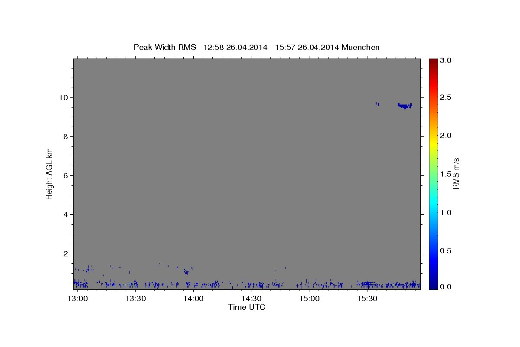
Task: Click the colorbar label '2.5'
Action: [x=446, y=97]
